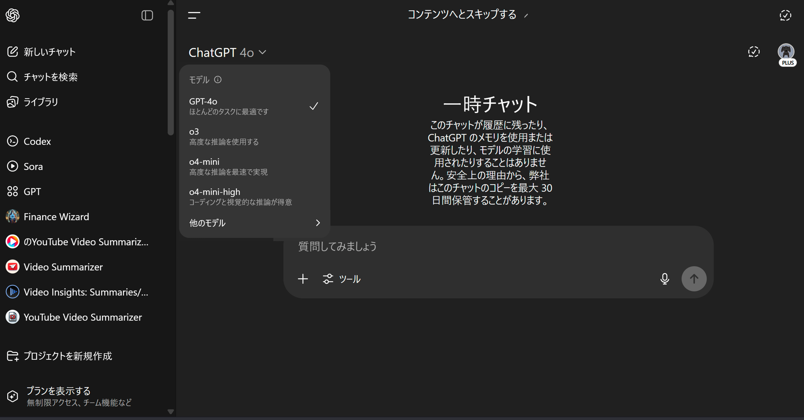Click the library images icon
The width and height of the screenshot is (804, 420).
point(12,102)
